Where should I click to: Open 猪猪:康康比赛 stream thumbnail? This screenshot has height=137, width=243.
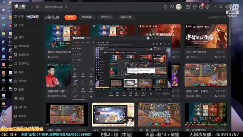[59, 75]
